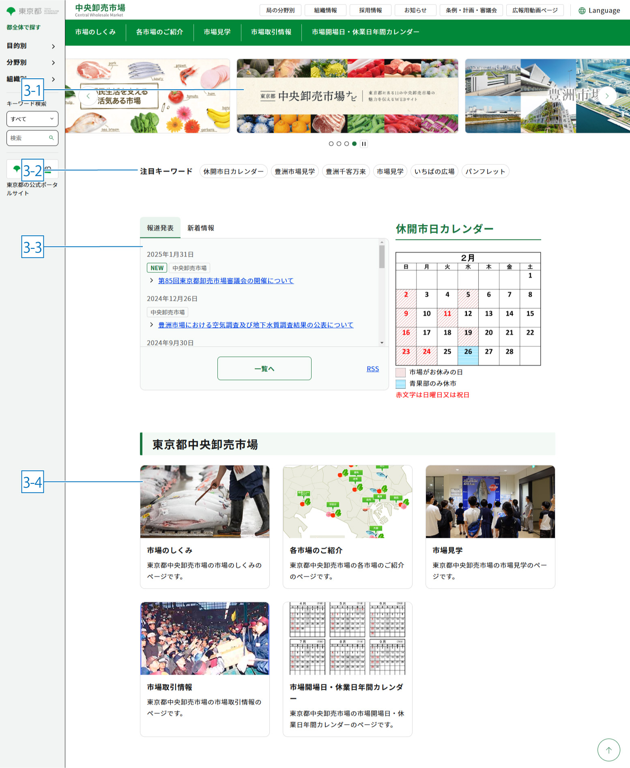Select the 報道発表 tab
This screenshot has height=768, width=630.
(160, 228)
